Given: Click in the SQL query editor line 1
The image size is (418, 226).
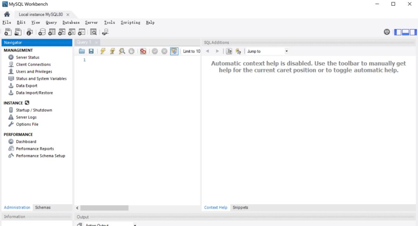Looking at the screenshot, I should click(x=144, y=60).
